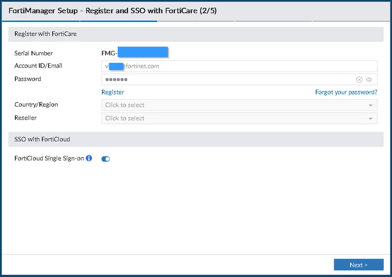The width and height of the screenshot is (392, 277).
Task: Click the Account ID/Email label
Action: [x=38, y=65]
